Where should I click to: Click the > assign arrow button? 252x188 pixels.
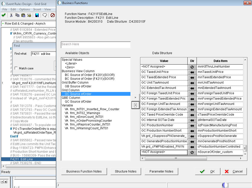tap(135, 98)
